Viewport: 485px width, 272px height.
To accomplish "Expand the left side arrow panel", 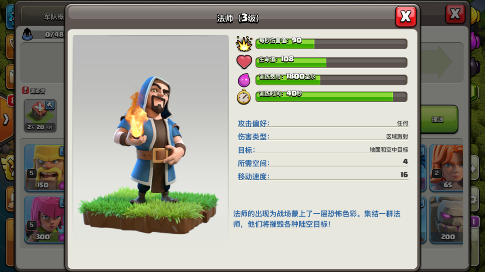I will [6, 120].
